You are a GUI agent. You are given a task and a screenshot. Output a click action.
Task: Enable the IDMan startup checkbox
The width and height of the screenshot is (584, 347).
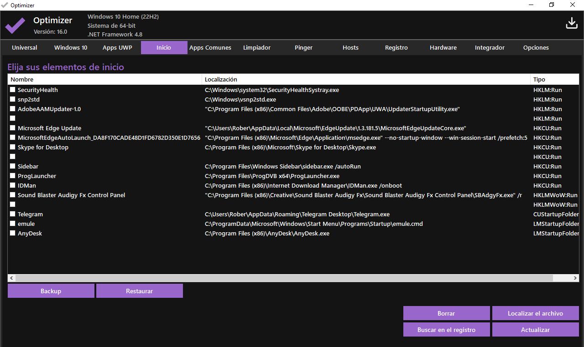click(x=12, y=185)
